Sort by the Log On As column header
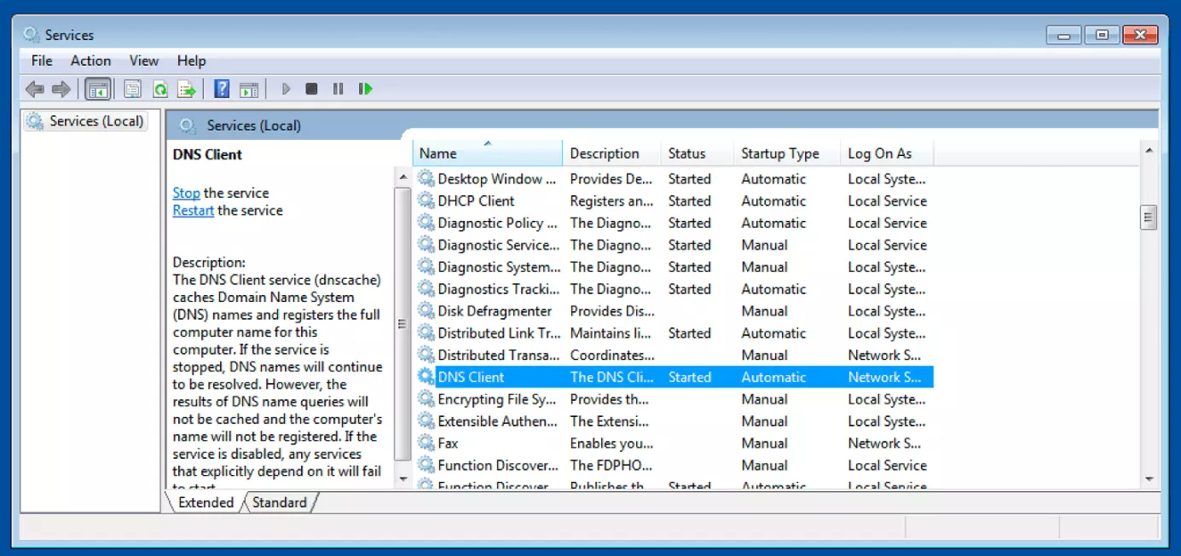 point(887,153)
